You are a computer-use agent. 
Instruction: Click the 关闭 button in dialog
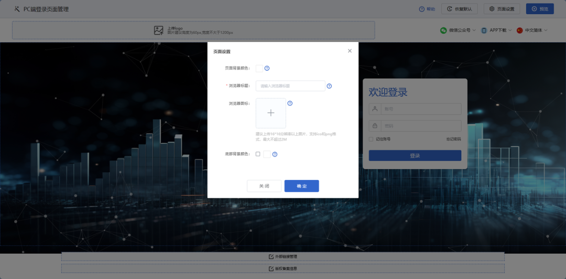[264, 186]
